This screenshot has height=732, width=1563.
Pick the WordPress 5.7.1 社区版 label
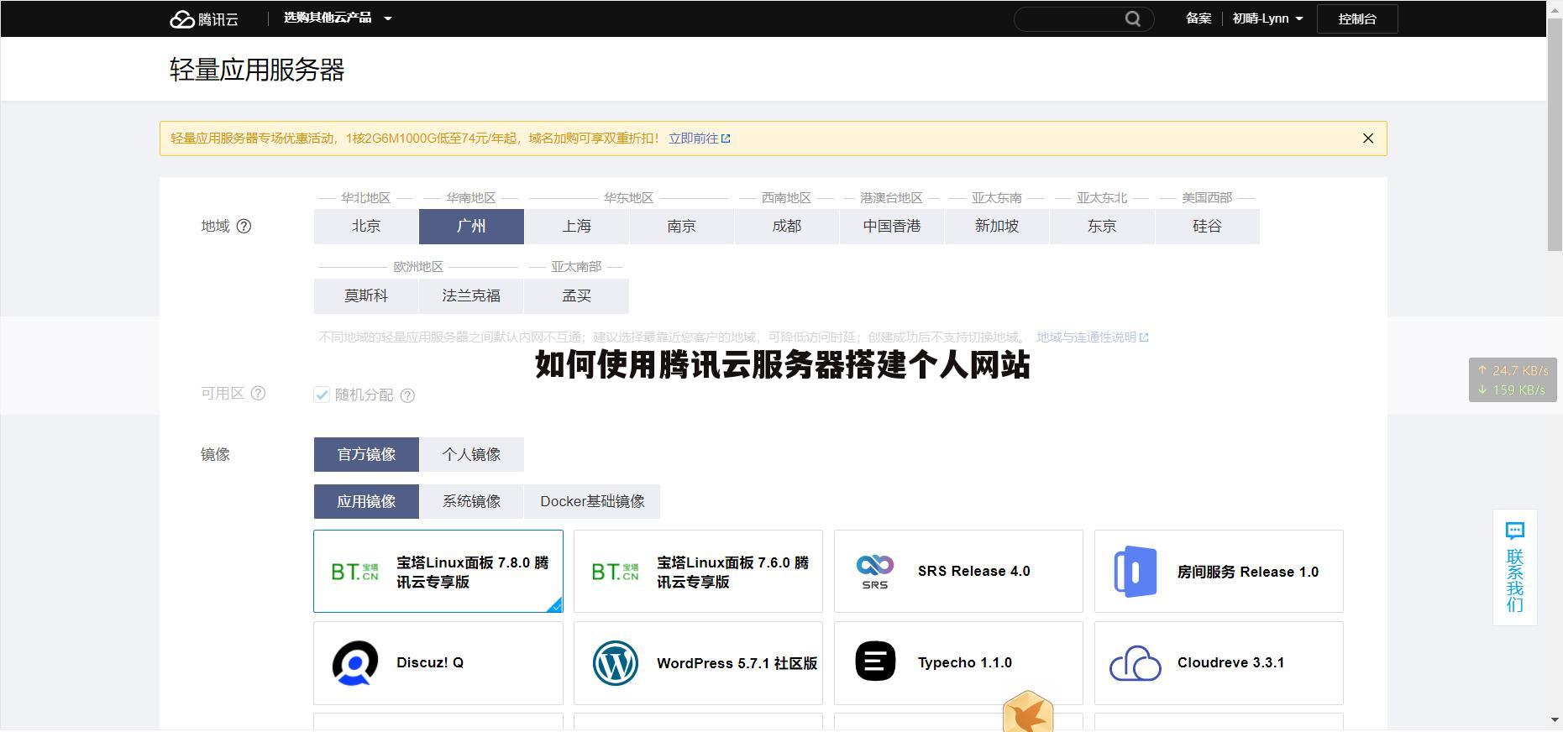click(737, 663)
